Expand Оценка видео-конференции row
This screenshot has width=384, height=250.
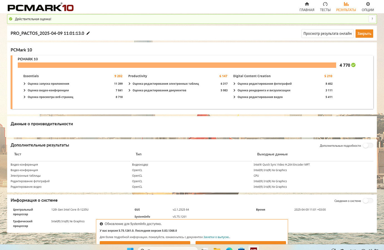coord(24,90)
